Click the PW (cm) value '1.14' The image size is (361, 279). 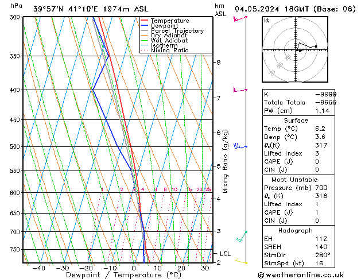(x=323, y=111)
